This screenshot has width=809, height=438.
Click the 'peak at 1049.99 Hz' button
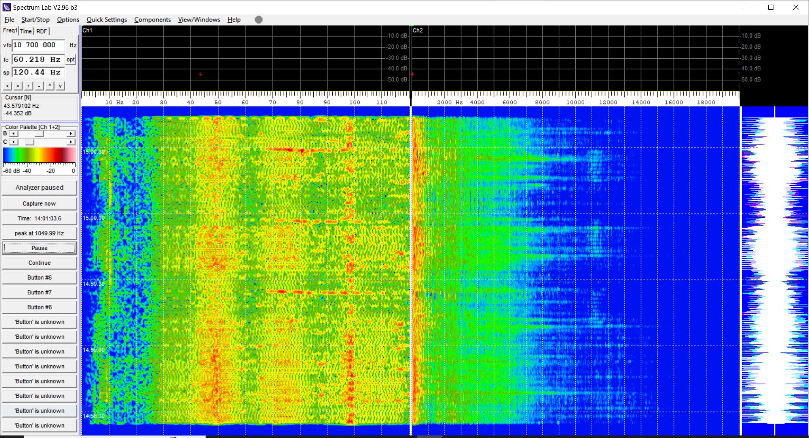point(39,233)
